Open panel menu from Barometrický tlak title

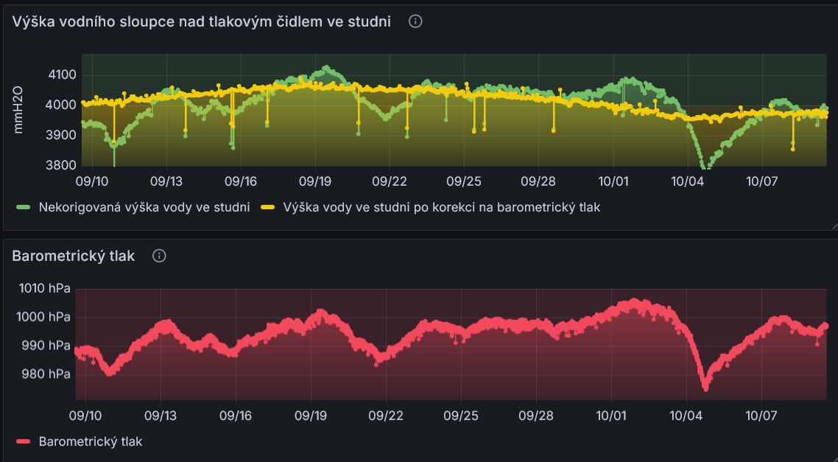click(74, 256)
